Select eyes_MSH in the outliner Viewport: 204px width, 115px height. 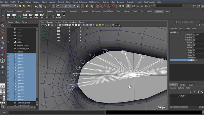click(25, 49)
